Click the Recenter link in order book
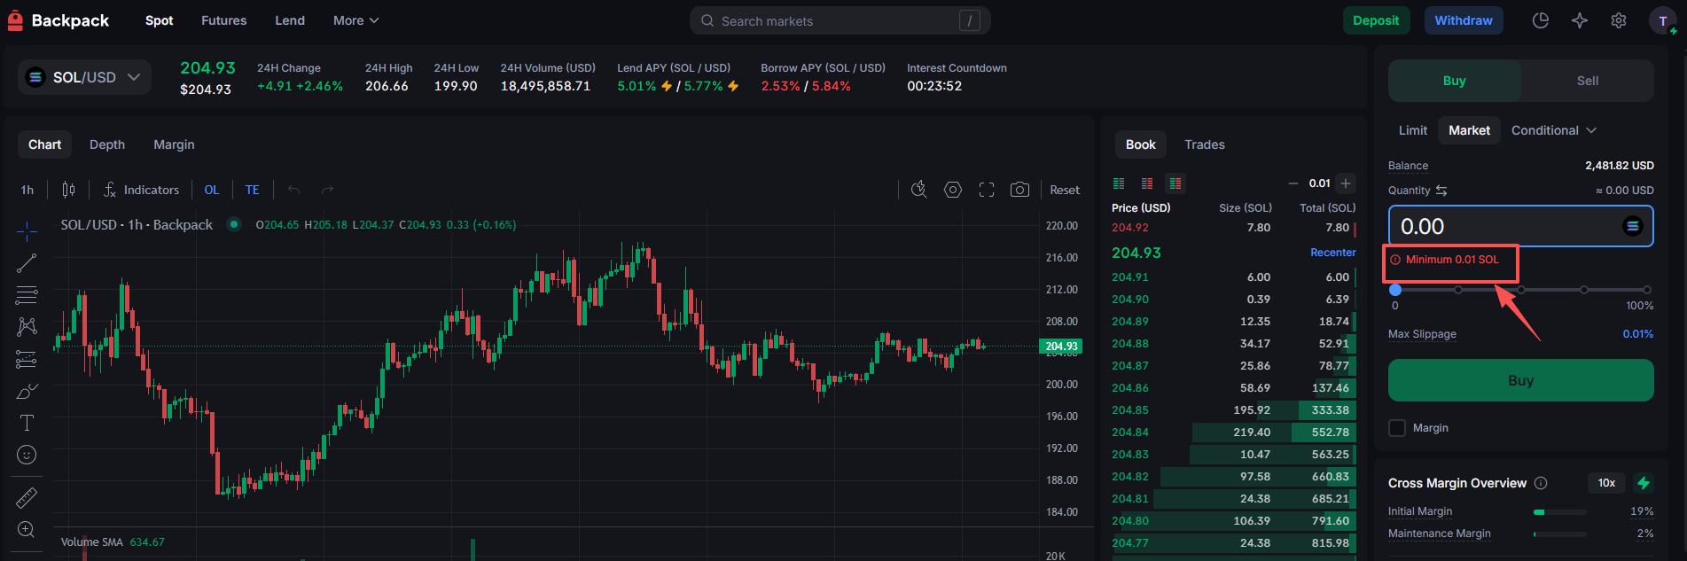This screenshot has width=1687, height=561. (x=1332, y=253)
